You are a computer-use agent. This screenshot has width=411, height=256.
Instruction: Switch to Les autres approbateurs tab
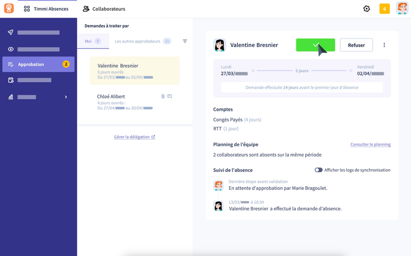pos(143,41)
